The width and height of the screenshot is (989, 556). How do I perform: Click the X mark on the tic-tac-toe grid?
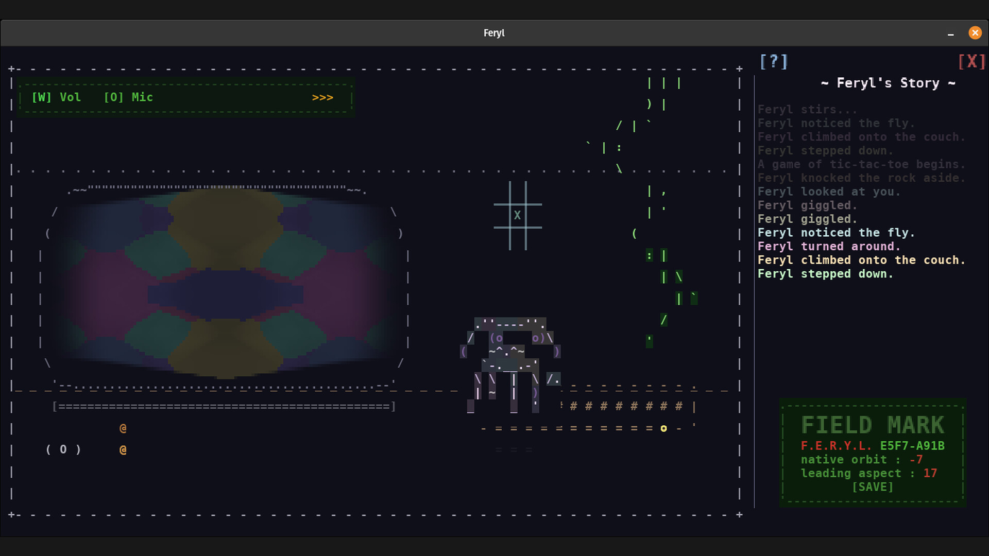(x=518, y=216)
